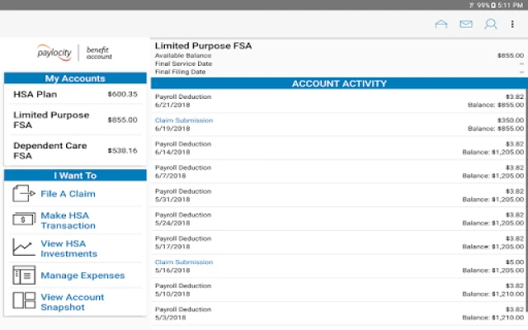This screenshot has width=528, height=330.
Task: Tap the Make HSA Transaction icon
Action: pyautogui.click(x=24, y=219)
